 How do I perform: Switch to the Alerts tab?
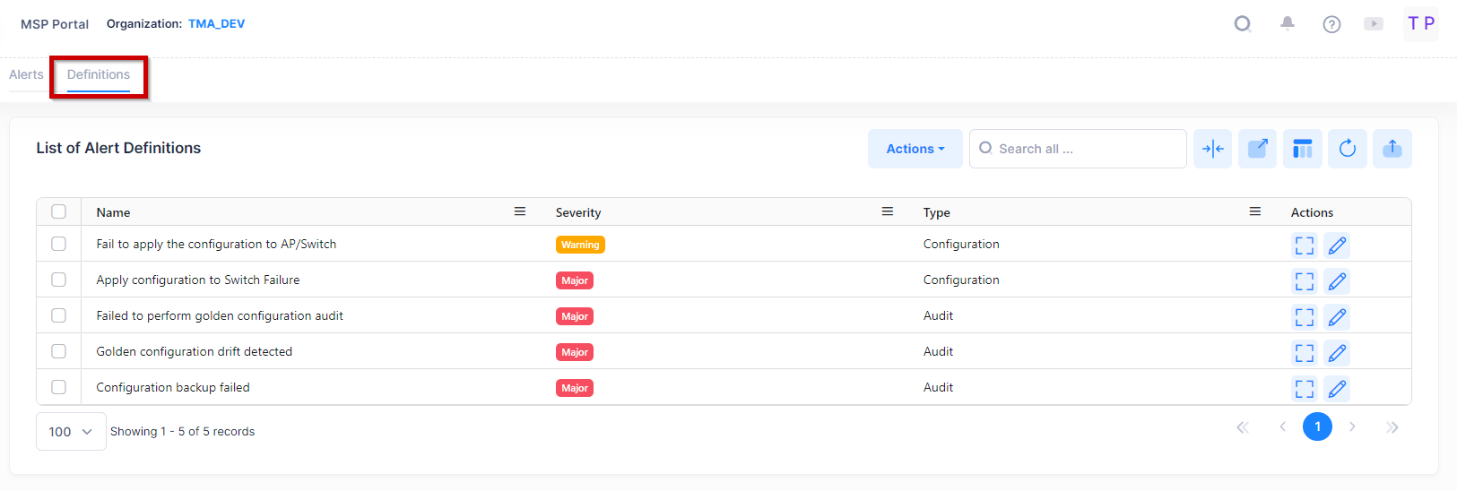(26, 74)
